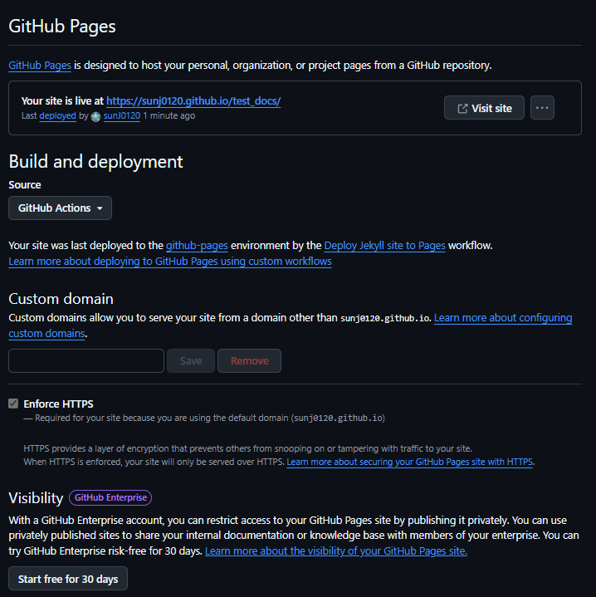Screen dimensions: 596x597
Task: Click the Remove custom domain button
Action: (x=249, y=360)
